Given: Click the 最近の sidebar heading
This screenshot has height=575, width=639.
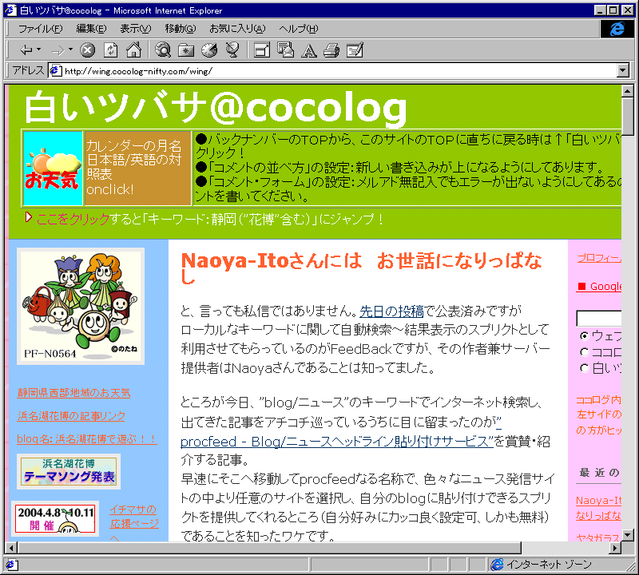Looking at the screenshot, I should 599,472.
